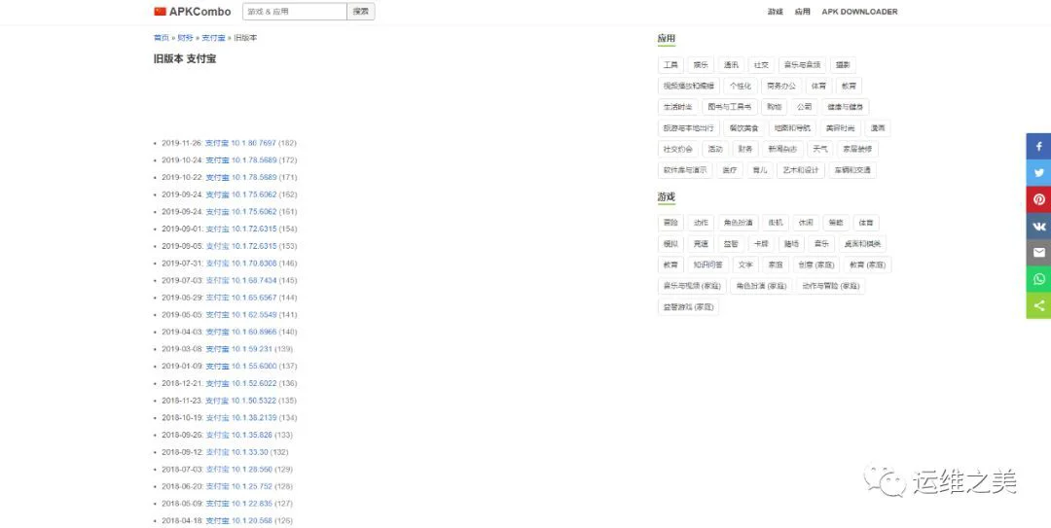The width and height of the screenshot is (1051, 528).
Task: Open the 支付宝 10.1.59.231 version link
Action: pyautogui.click(x=238, y=349)
